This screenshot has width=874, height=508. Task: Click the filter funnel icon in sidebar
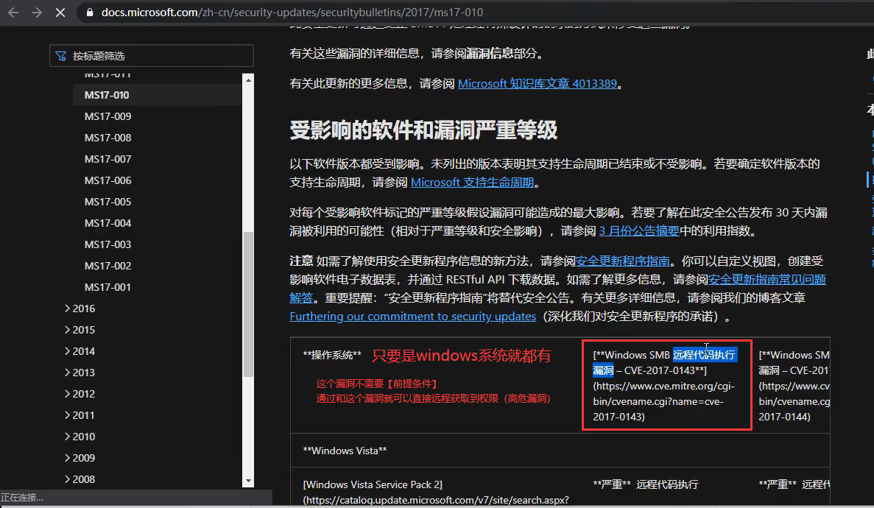point(61,56)
